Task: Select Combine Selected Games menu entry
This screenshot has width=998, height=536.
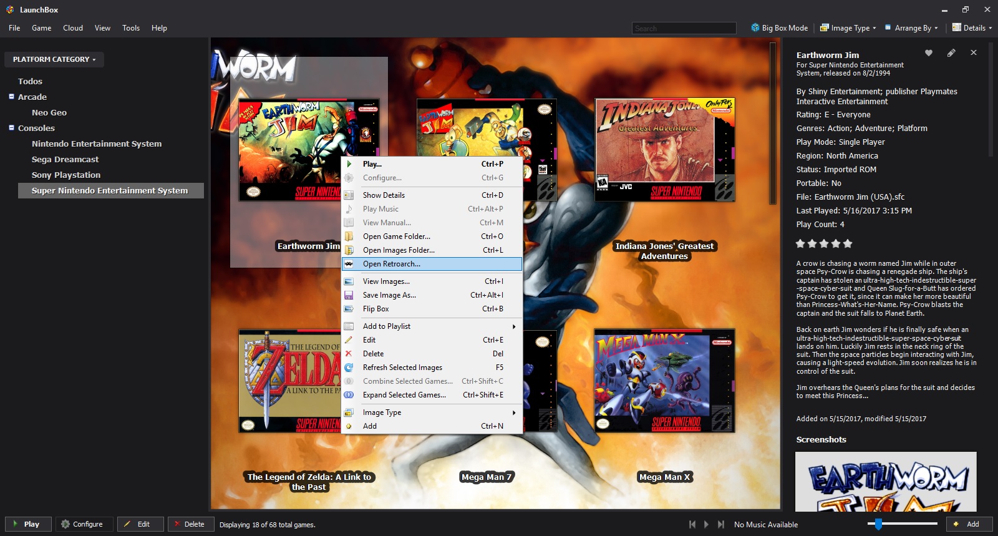Action: click(432, 381)
